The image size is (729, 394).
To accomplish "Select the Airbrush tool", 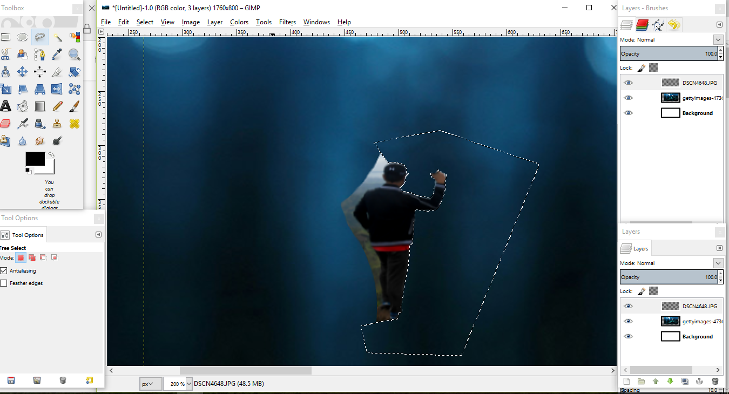I will click(x=22, y=124).
